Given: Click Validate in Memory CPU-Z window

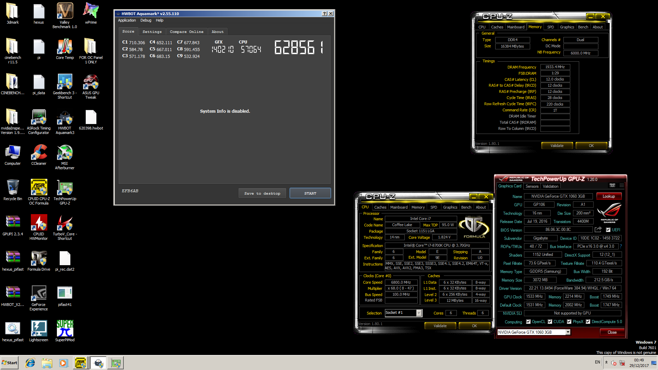Looking at the screenshot, I should (x=557, y=146).
